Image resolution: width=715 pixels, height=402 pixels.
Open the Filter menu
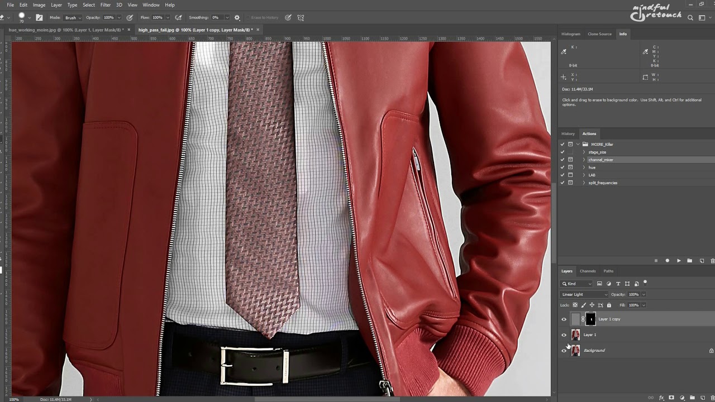tap(106, 5)
